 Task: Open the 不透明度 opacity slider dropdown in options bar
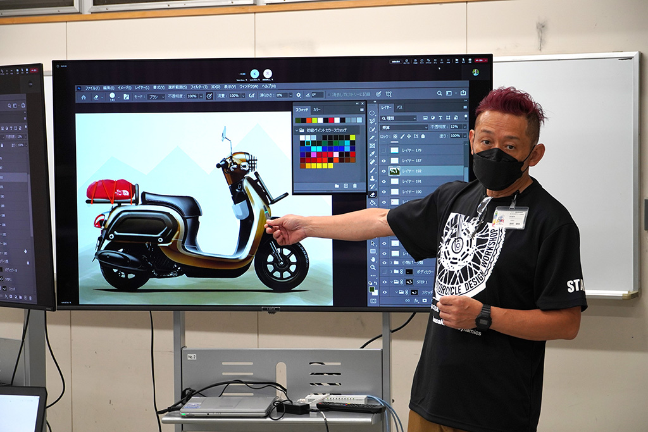[x=201, y=96]
